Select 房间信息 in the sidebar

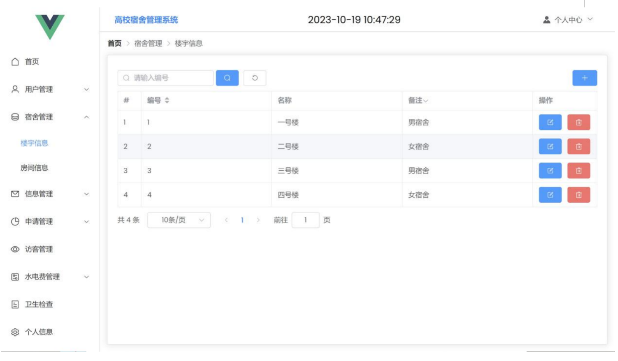point(35,168)
